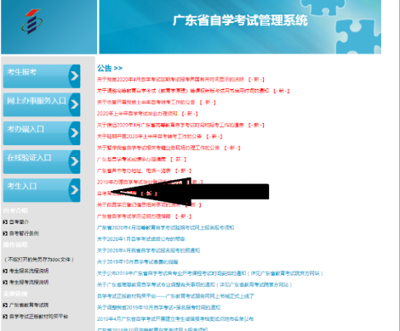Open 考生报名流程说明 document link
Screen dimensions: 400x331
click(x=29, y=271)
